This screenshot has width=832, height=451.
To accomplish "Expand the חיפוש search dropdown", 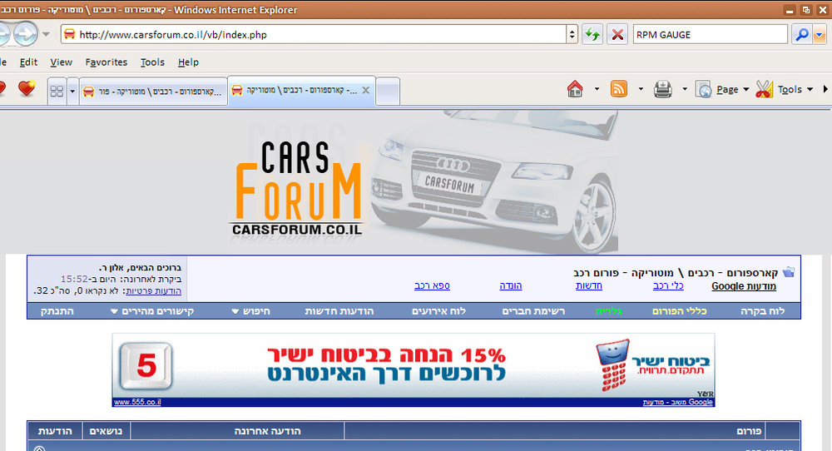I will tap(251, 311).
